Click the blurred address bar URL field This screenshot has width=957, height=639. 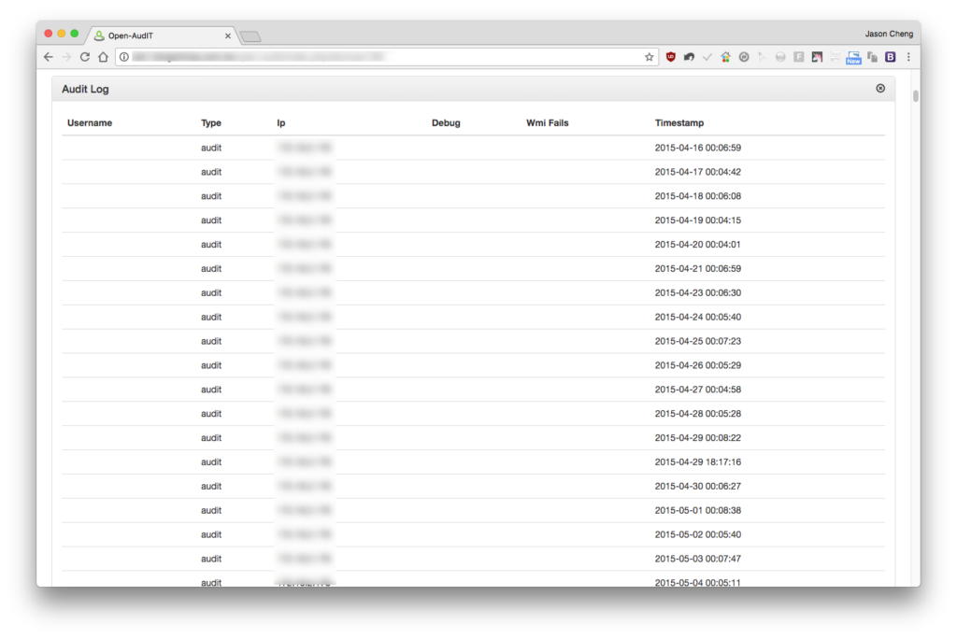384,57
